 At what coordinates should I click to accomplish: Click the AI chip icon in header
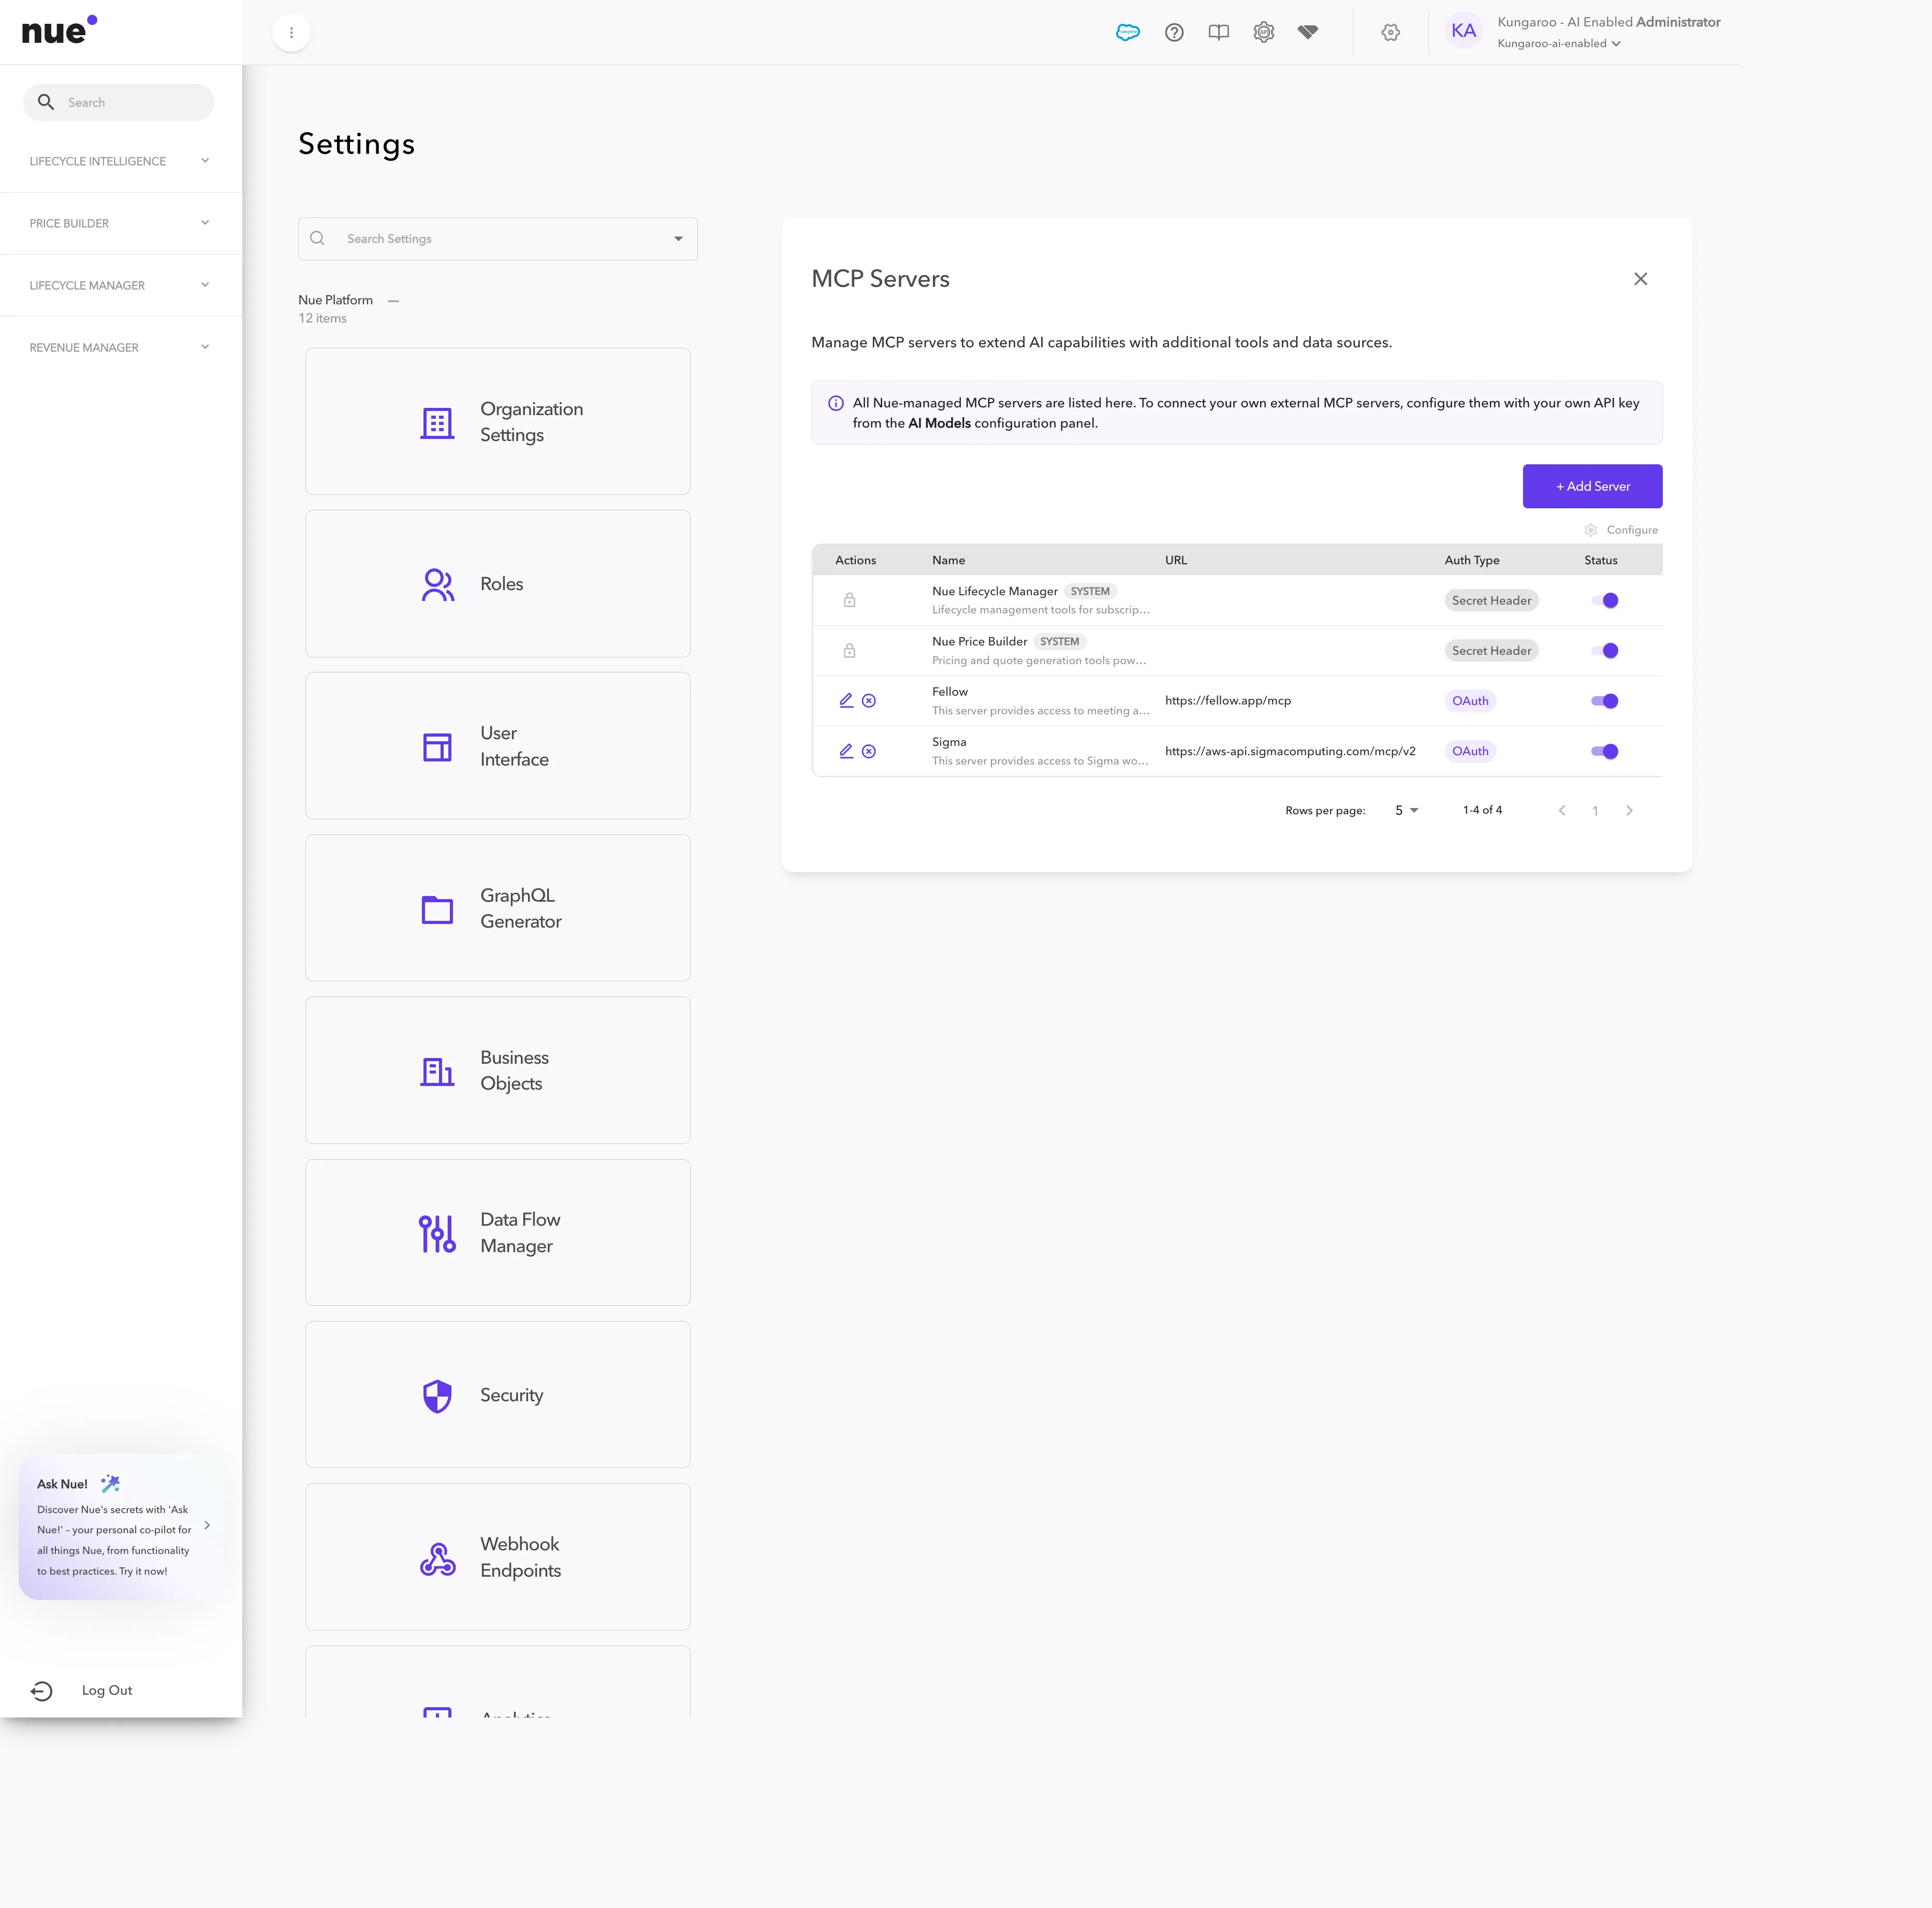tap(1264, 32)
